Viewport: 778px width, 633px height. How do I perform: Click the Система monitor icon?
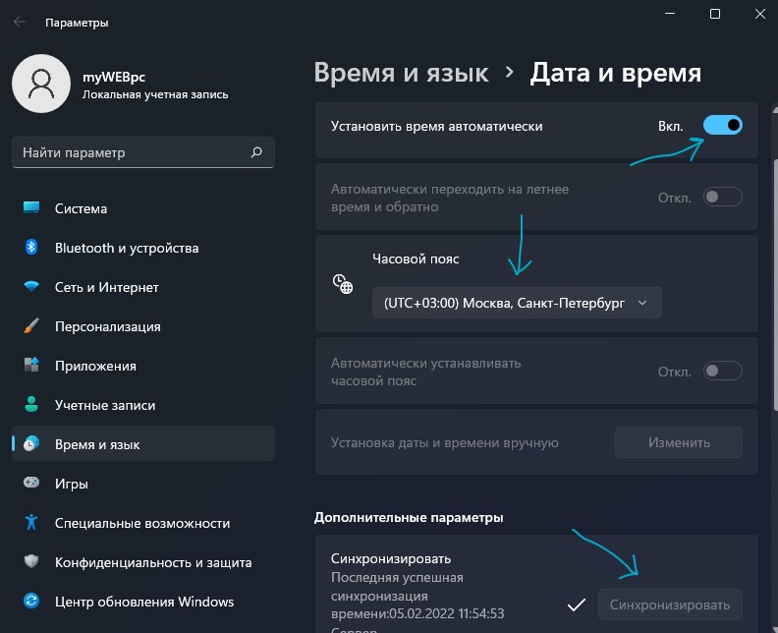tap(31, 207)
